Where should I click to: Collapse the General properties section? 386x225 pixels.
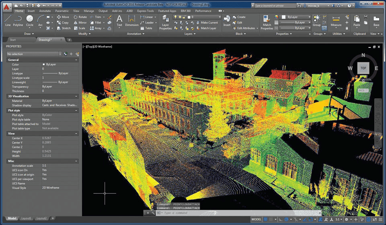76,60
